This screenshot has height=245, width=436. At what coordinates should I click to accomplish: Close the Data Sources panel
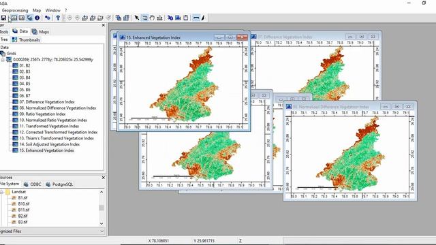click(104, 178)
